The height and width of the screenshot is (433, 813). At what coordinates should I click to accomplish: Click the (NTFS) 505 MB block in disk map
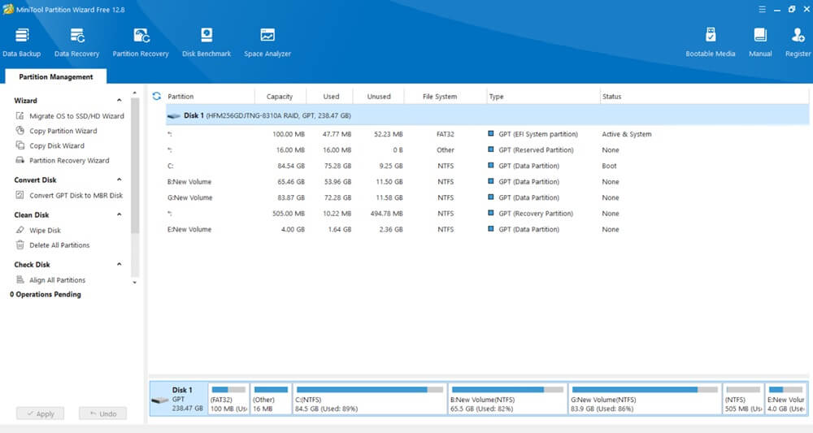[743, 398]
